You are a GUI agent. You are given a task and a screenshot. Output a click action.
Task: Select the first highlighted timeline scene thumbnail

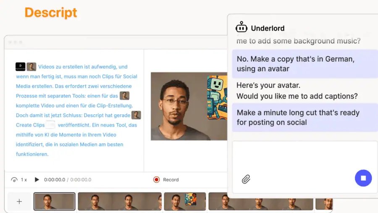point(54,201)
